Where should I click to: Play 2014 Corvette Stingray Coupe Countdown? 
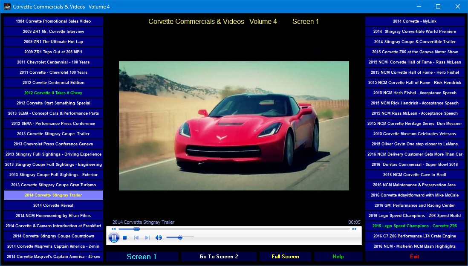click(53, 236)
